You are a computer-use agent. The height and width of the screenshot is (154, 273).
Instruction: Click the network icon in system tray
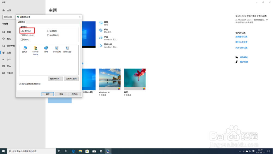(244, 151)
